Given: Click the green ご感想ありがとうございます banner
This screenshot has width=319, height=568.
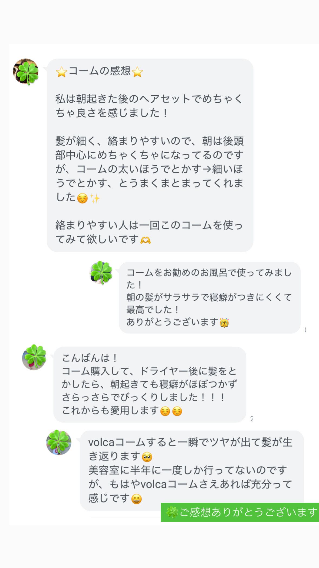Looking at the screenshot, I should 240,512.
